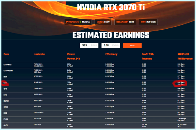Click BEAM's 38.01 Sol/s hashrate
This screenshot has width=196, height=130.
[x=38, y=100]
